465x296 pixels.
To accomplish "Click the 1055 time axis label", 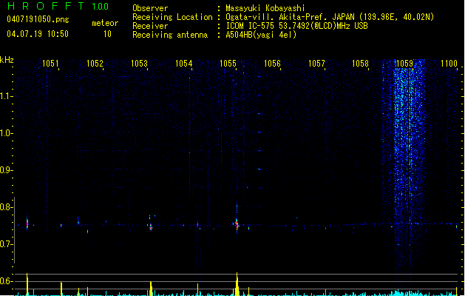I will click(x=228, y=64).
